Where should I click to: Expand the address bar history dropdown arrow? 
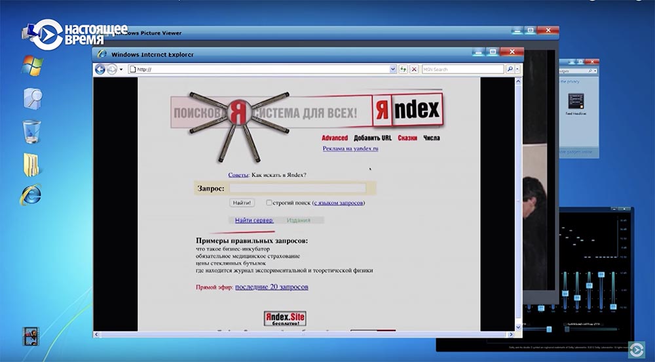point(392,70)
